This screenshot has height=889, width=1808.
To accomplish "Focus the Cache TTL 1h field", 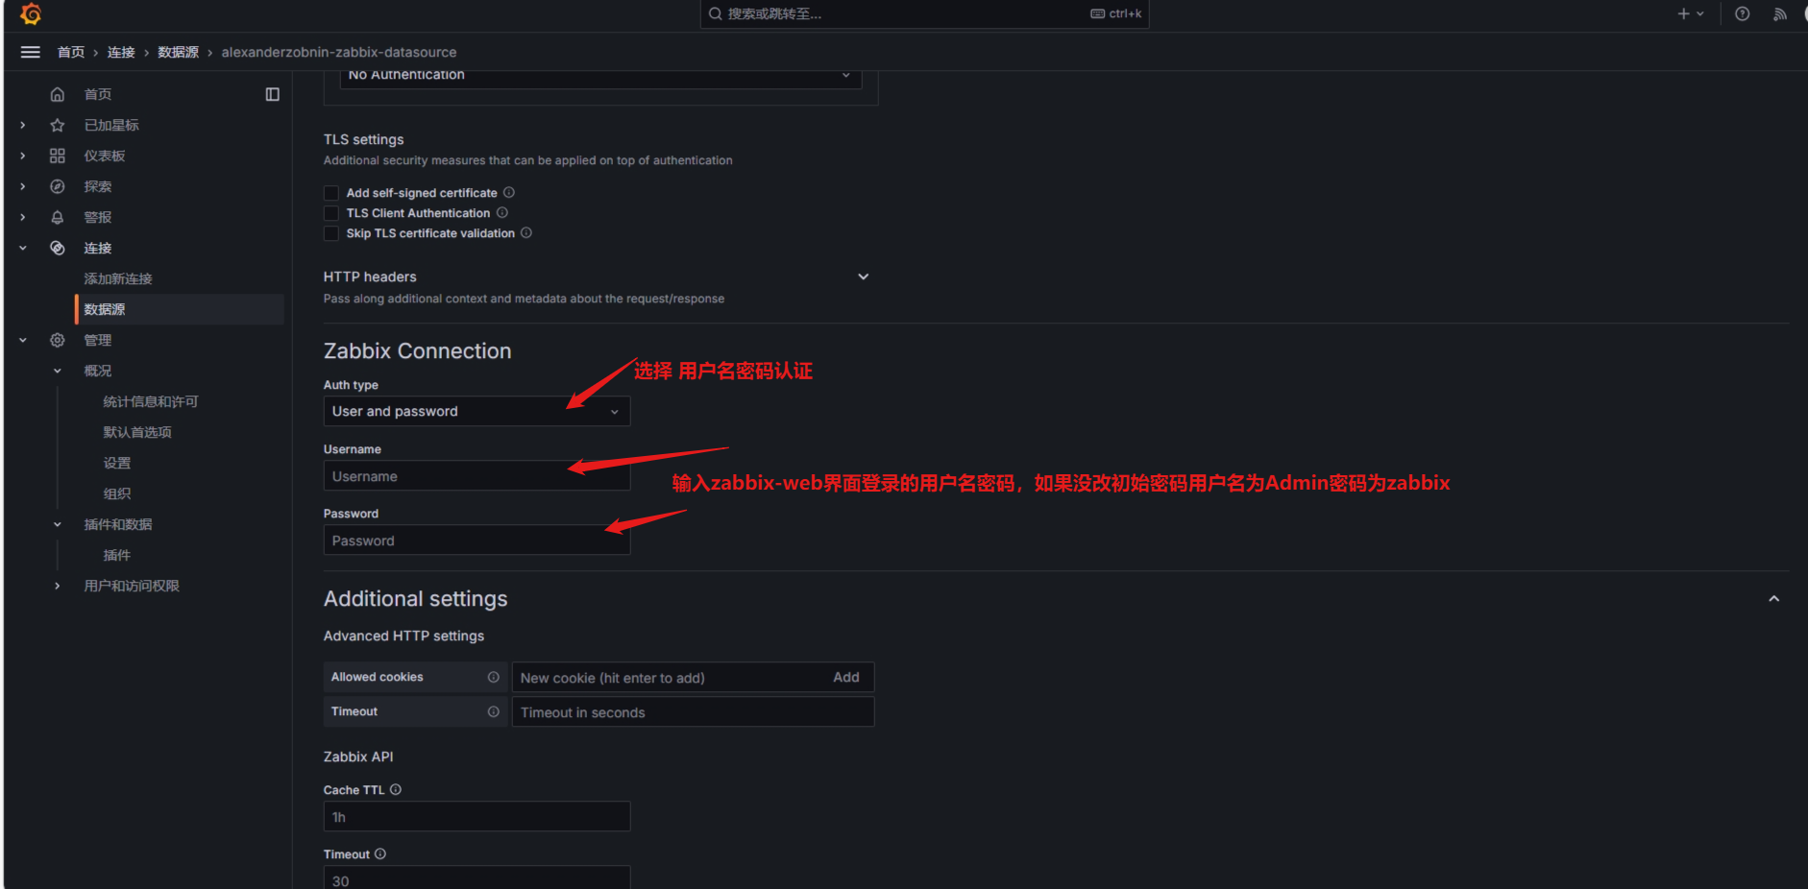I will coord(476,817).
